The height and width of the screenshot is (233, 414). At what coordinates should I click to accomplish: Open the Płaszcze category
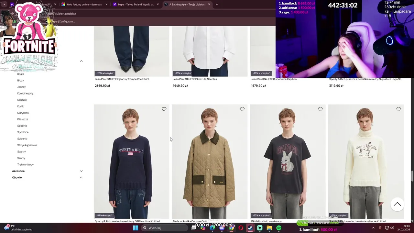tap(23, 119)
